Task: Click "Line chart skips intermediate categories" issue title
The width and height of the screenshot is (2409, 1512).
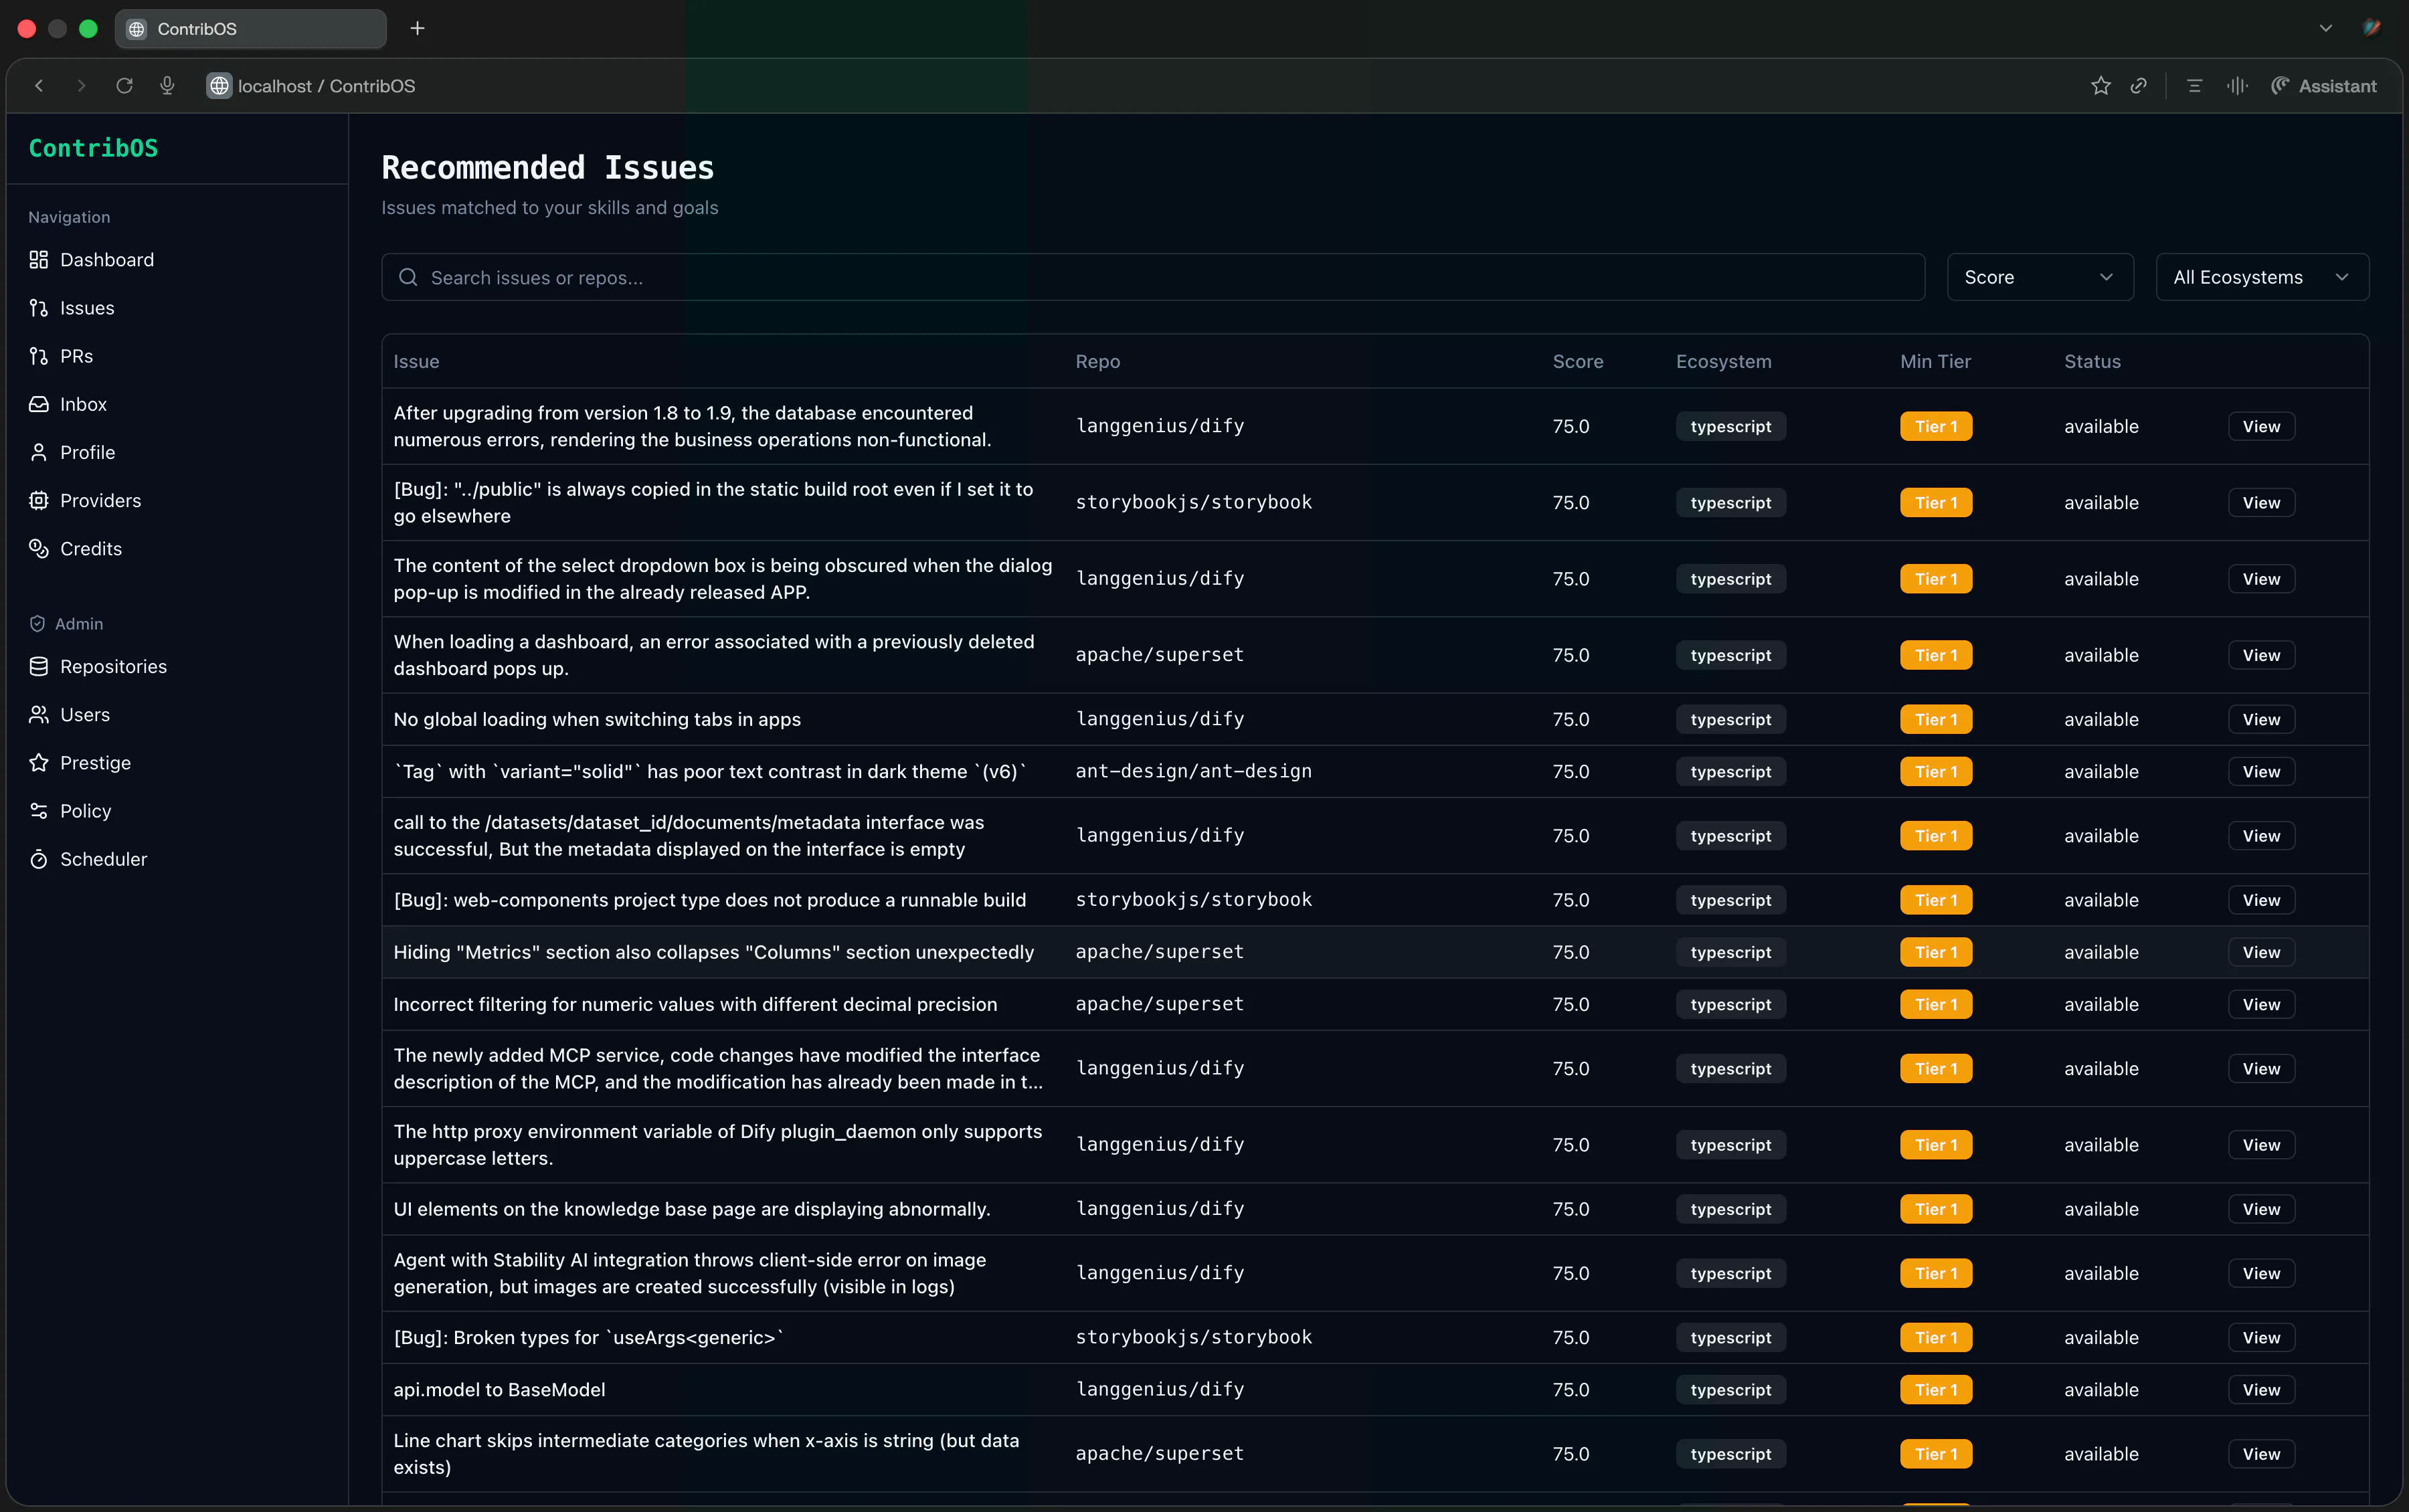Action: click(x=706, y=1453)
